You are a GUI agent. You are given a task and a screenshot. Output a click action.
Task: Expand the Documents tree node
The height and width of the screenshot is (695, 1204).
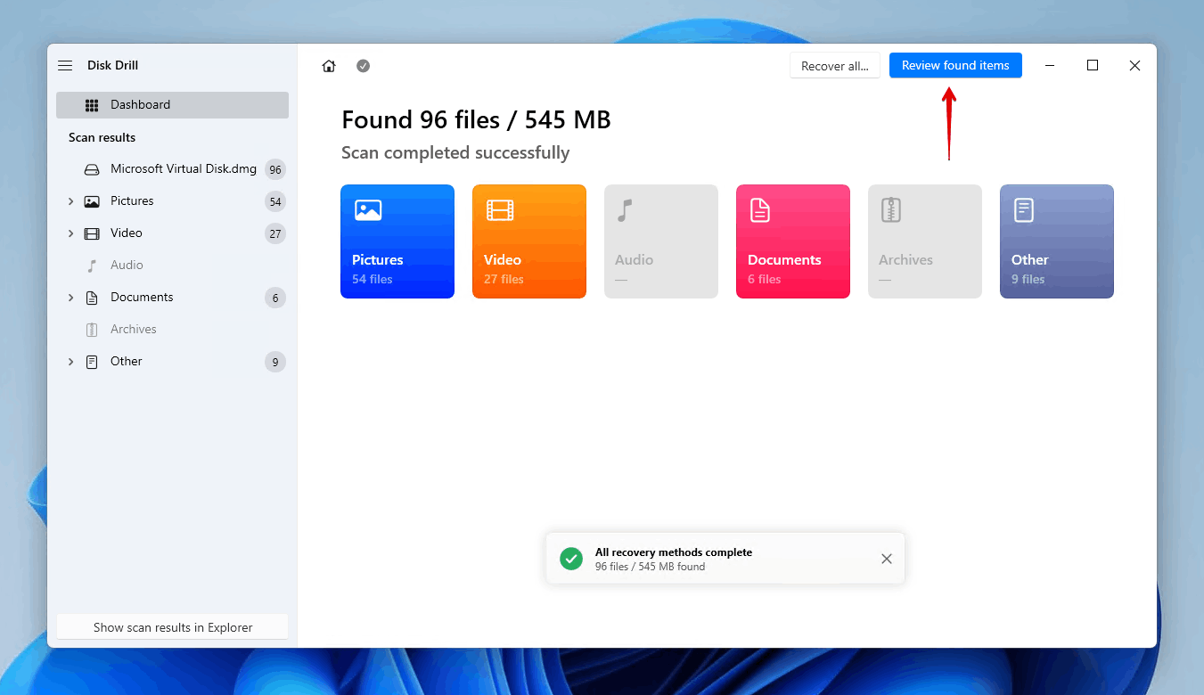coord(71,298)
